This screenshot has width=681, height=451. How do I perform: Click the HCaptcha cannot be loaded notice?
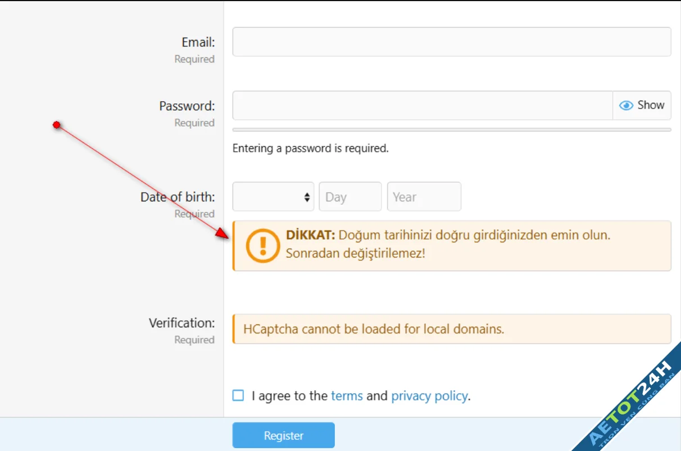coord(374,329)
